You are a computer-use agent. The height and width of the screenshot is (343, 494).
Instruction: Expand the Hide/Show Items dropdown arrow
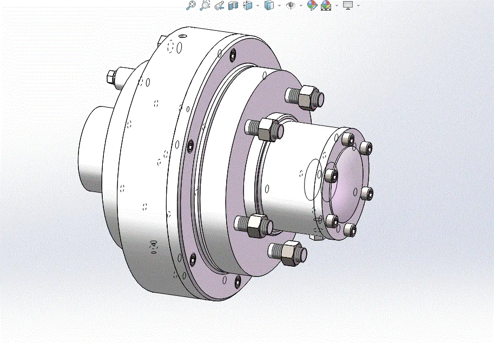coord(301,5)
